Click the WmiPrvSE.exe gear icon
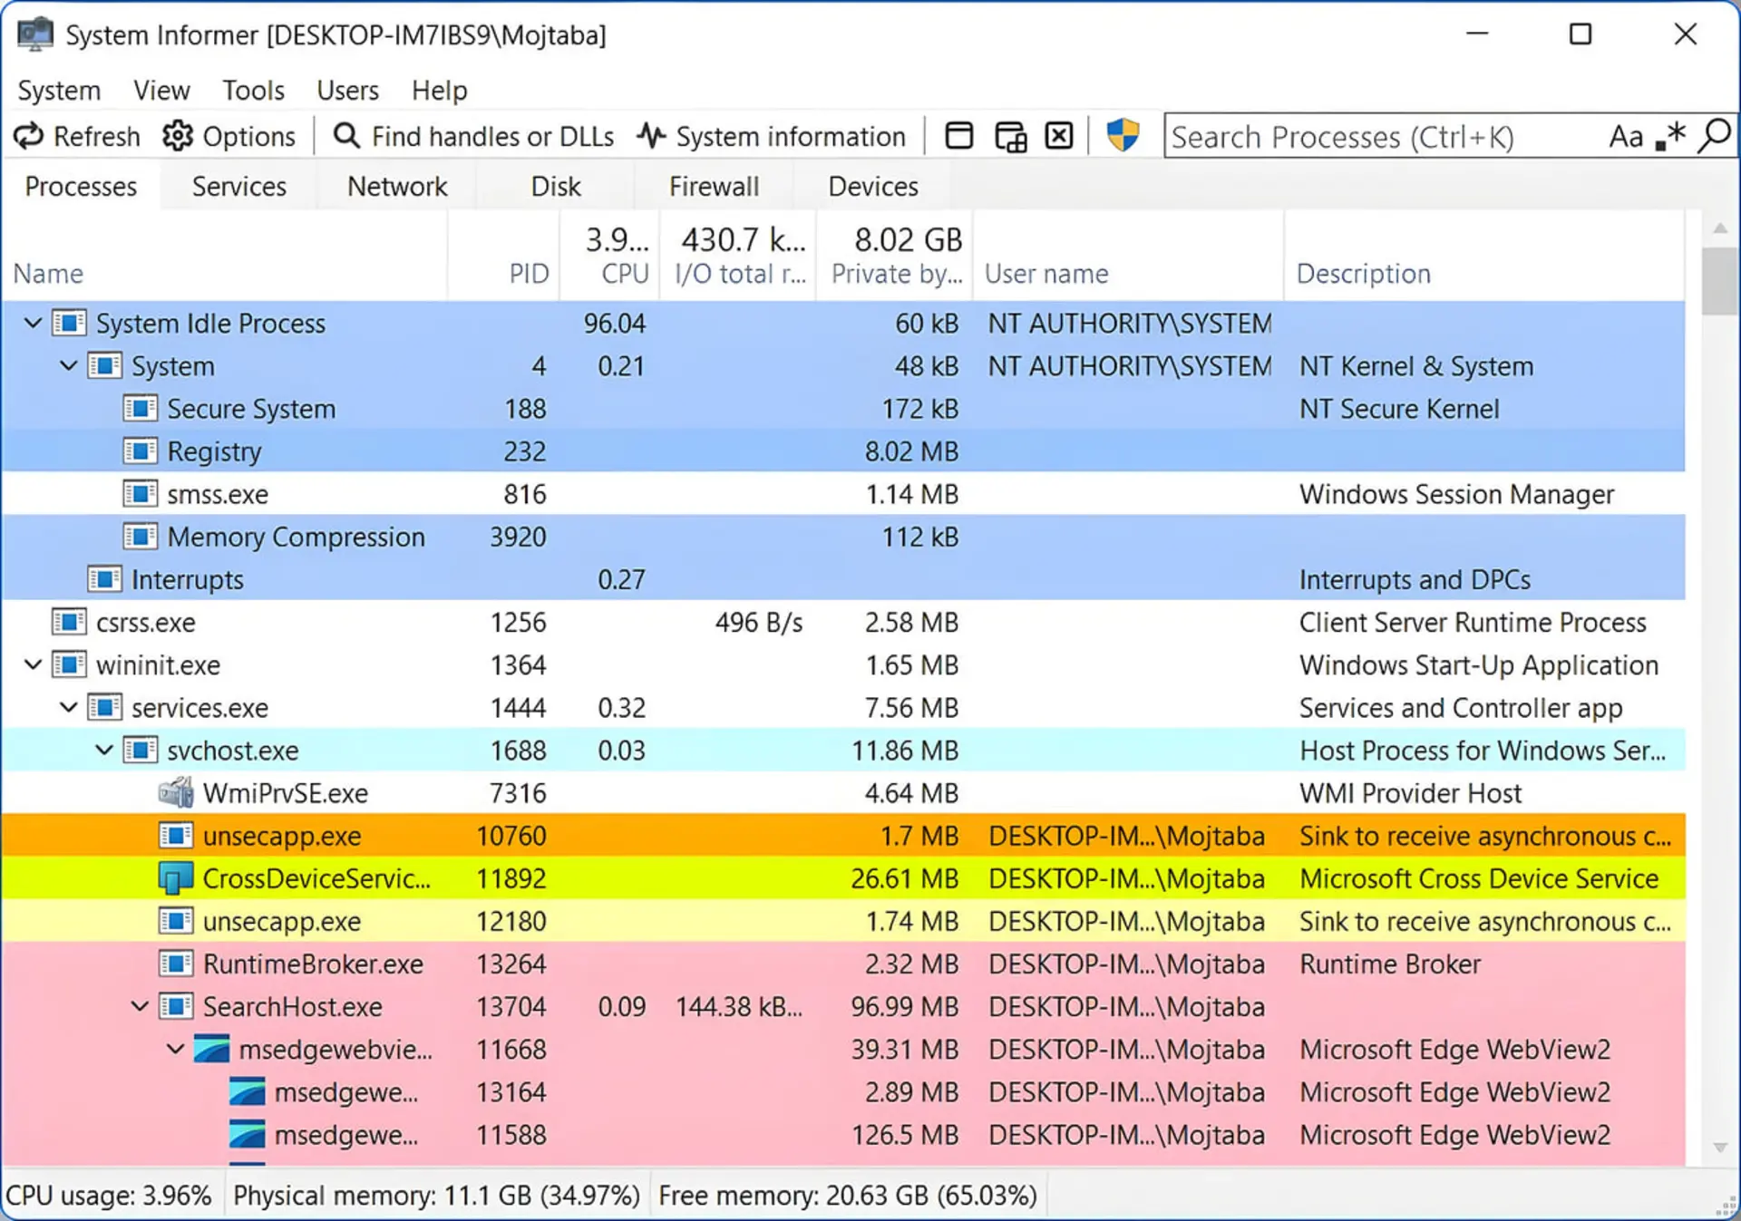Image resolution: width=1741 pixels, height=1221 pixels. point(176,792)
